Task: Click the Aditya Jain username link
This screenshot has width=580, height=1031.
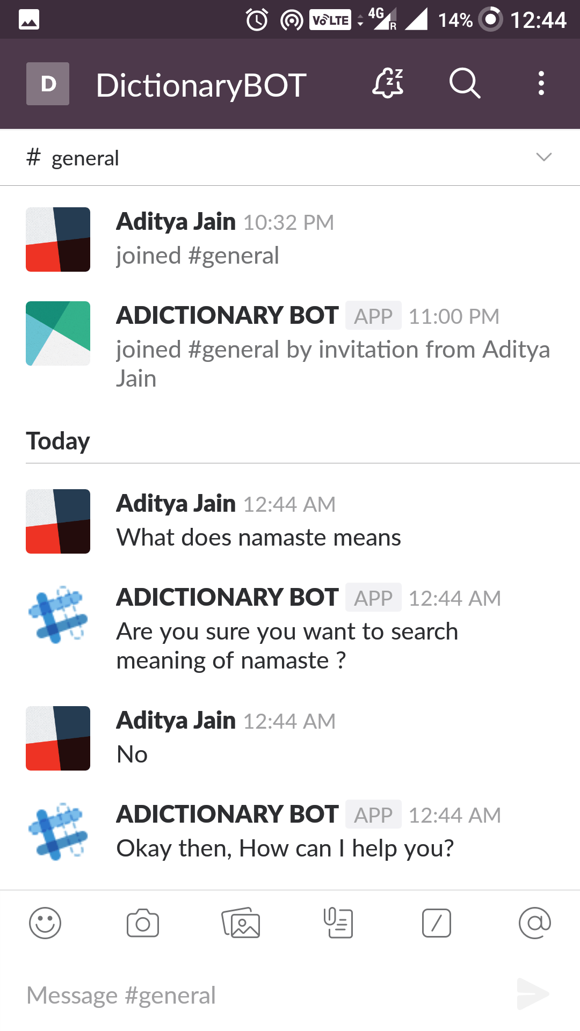Action: 176,503
